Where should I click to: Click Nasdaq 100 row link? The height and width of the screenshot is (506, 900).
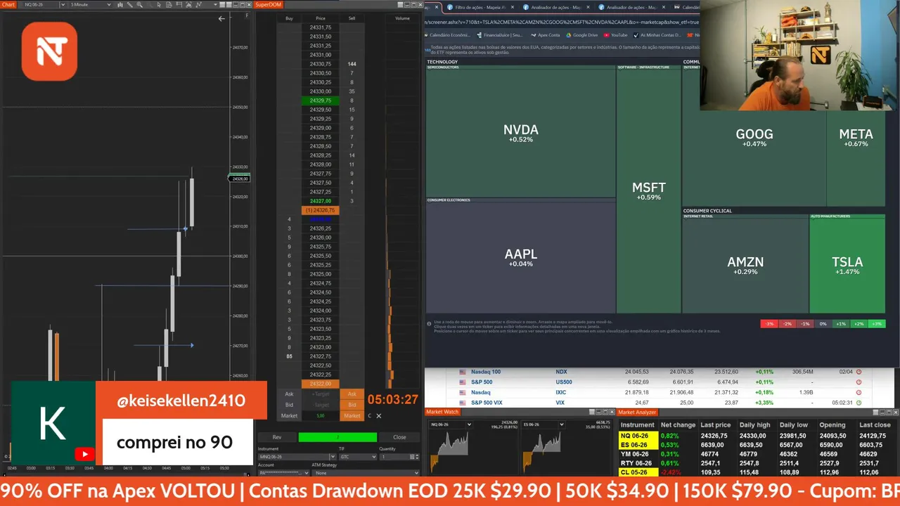pyautogui.click(x=486, y=372)
